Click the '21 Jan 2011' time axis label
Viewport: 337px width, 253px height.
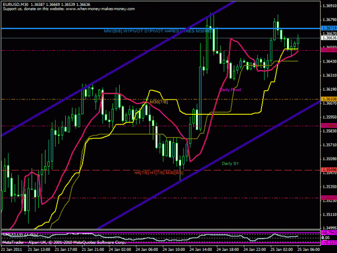click(x=12, y=249)
